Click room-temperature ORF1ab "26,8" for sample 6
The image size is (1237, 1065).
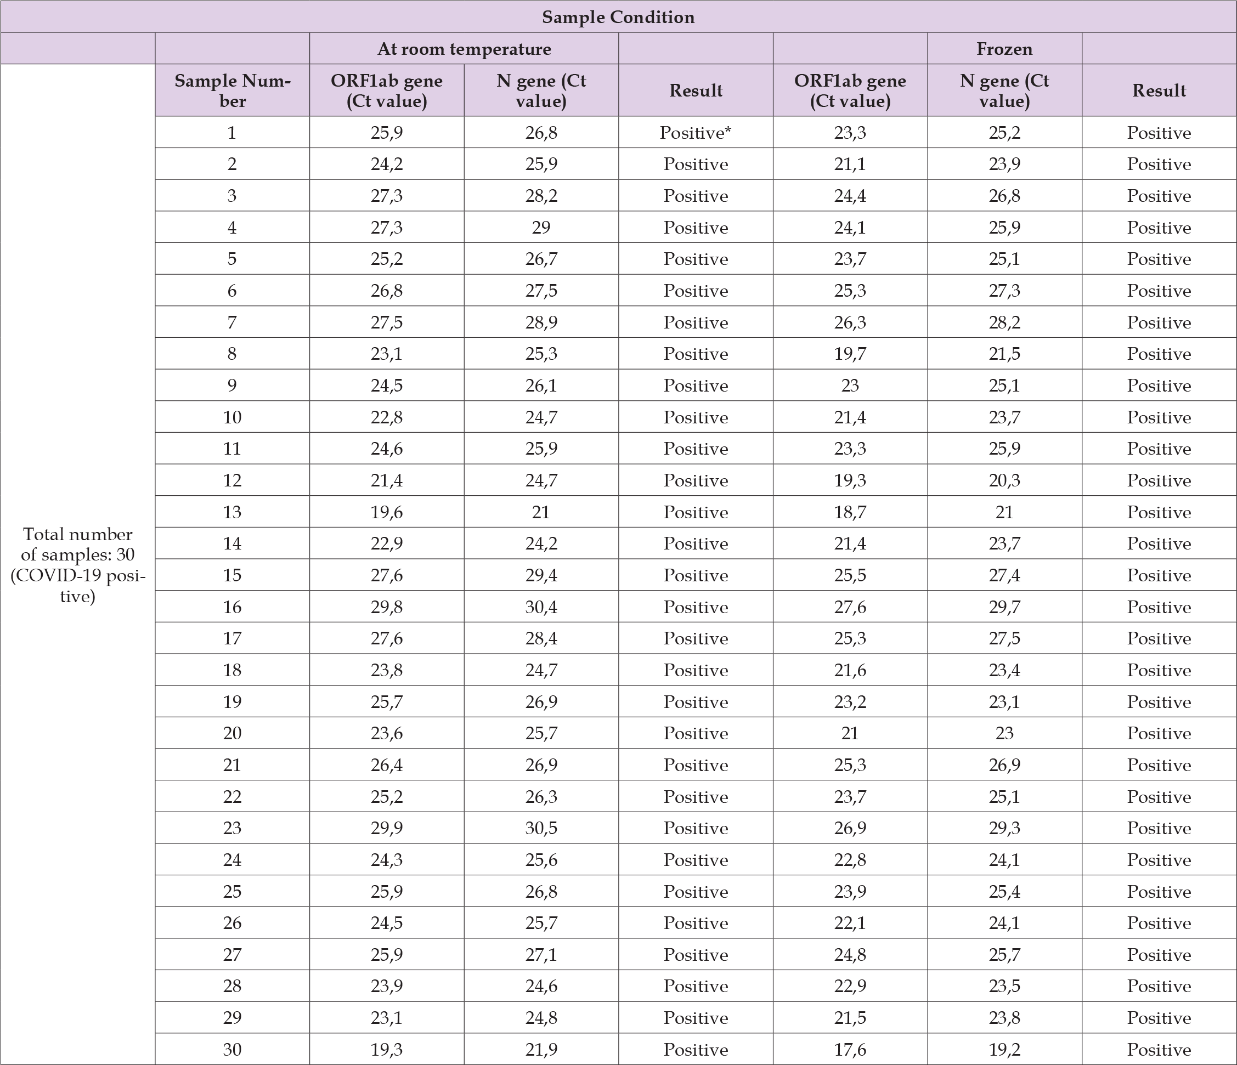click(x=387, y=291)
